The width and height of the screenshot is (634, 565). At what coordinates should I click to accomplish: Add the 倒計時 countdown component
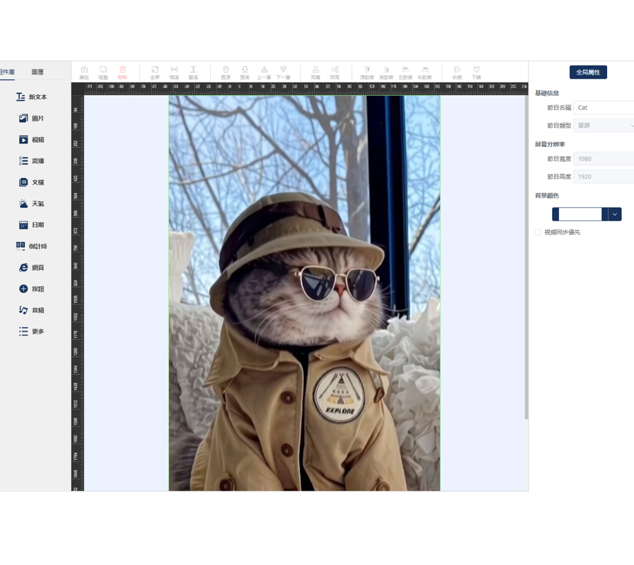click(32, 246)
